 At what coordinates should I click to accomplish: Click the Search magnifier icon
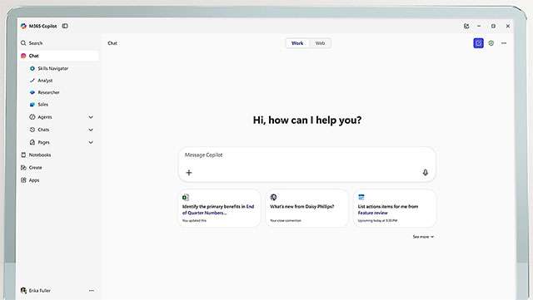23,43
